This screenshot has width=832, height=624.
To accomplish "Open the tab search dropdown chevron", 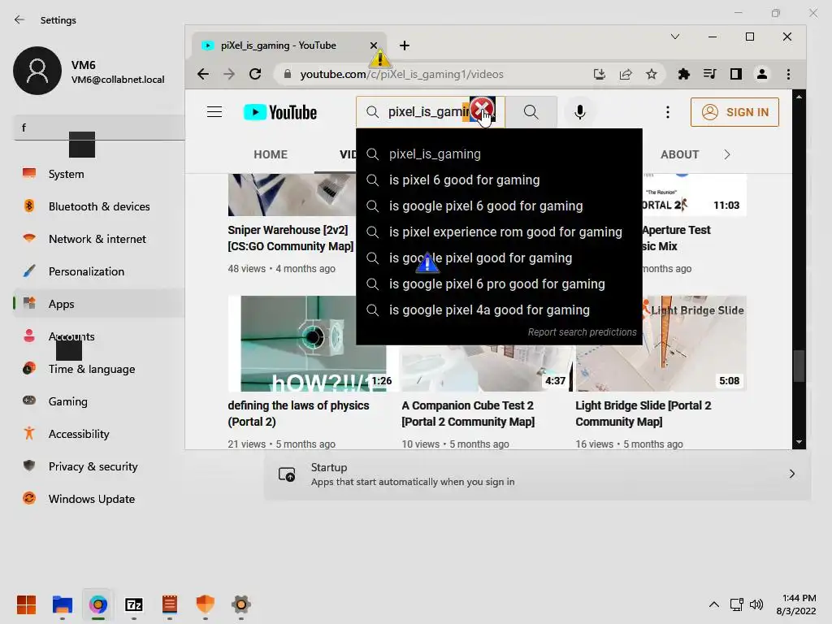I will pos(675,37).
